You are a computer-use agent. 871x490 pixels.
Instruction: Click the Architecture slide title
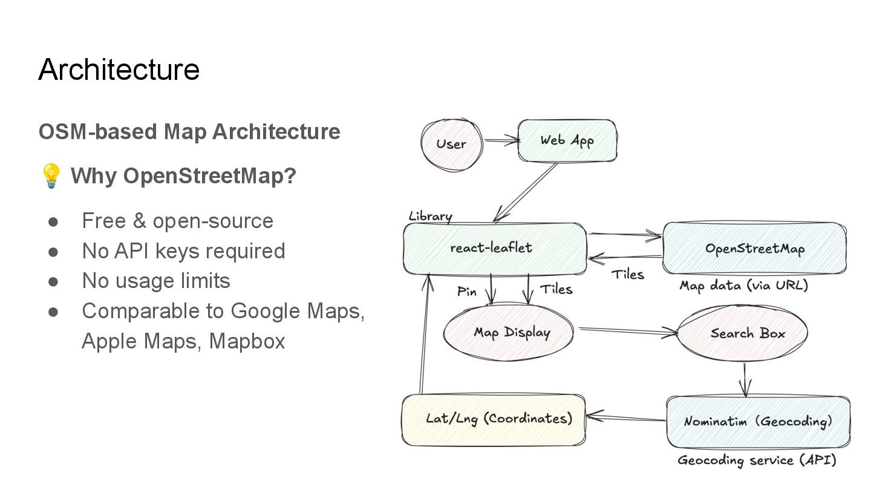click(x=119, y=69)
